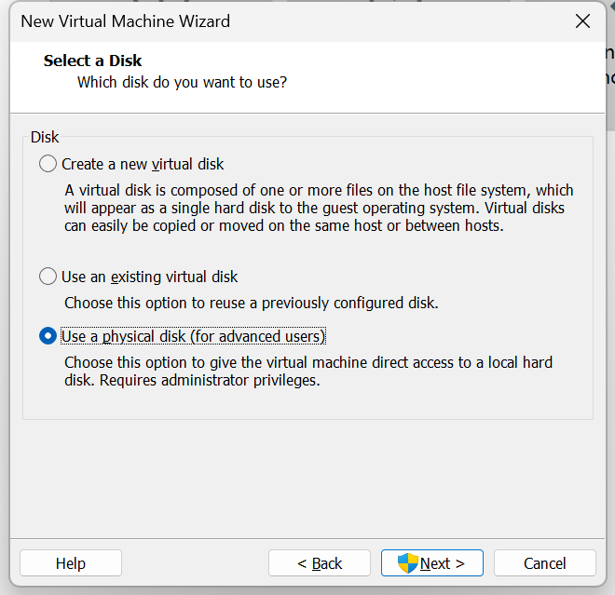Click the "Use an existing virtual disk" label text
Screen dimensions: 615x595
point(149,277)
